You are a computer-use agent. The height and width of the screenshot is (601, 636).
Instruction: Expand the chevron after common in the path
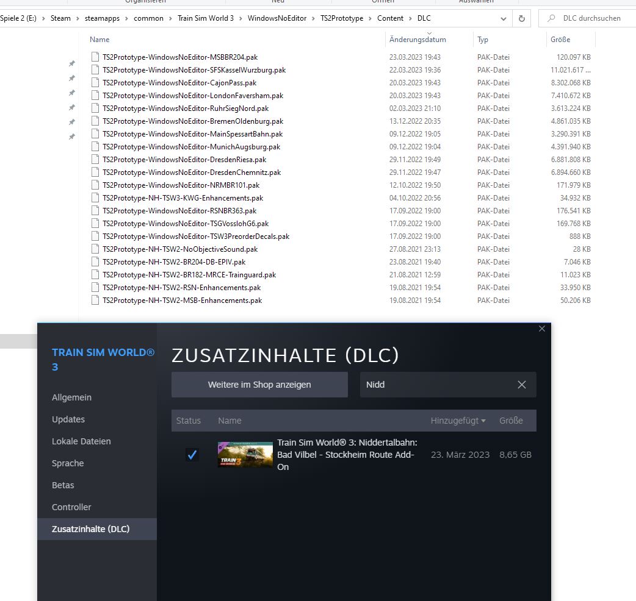[170, 18]
